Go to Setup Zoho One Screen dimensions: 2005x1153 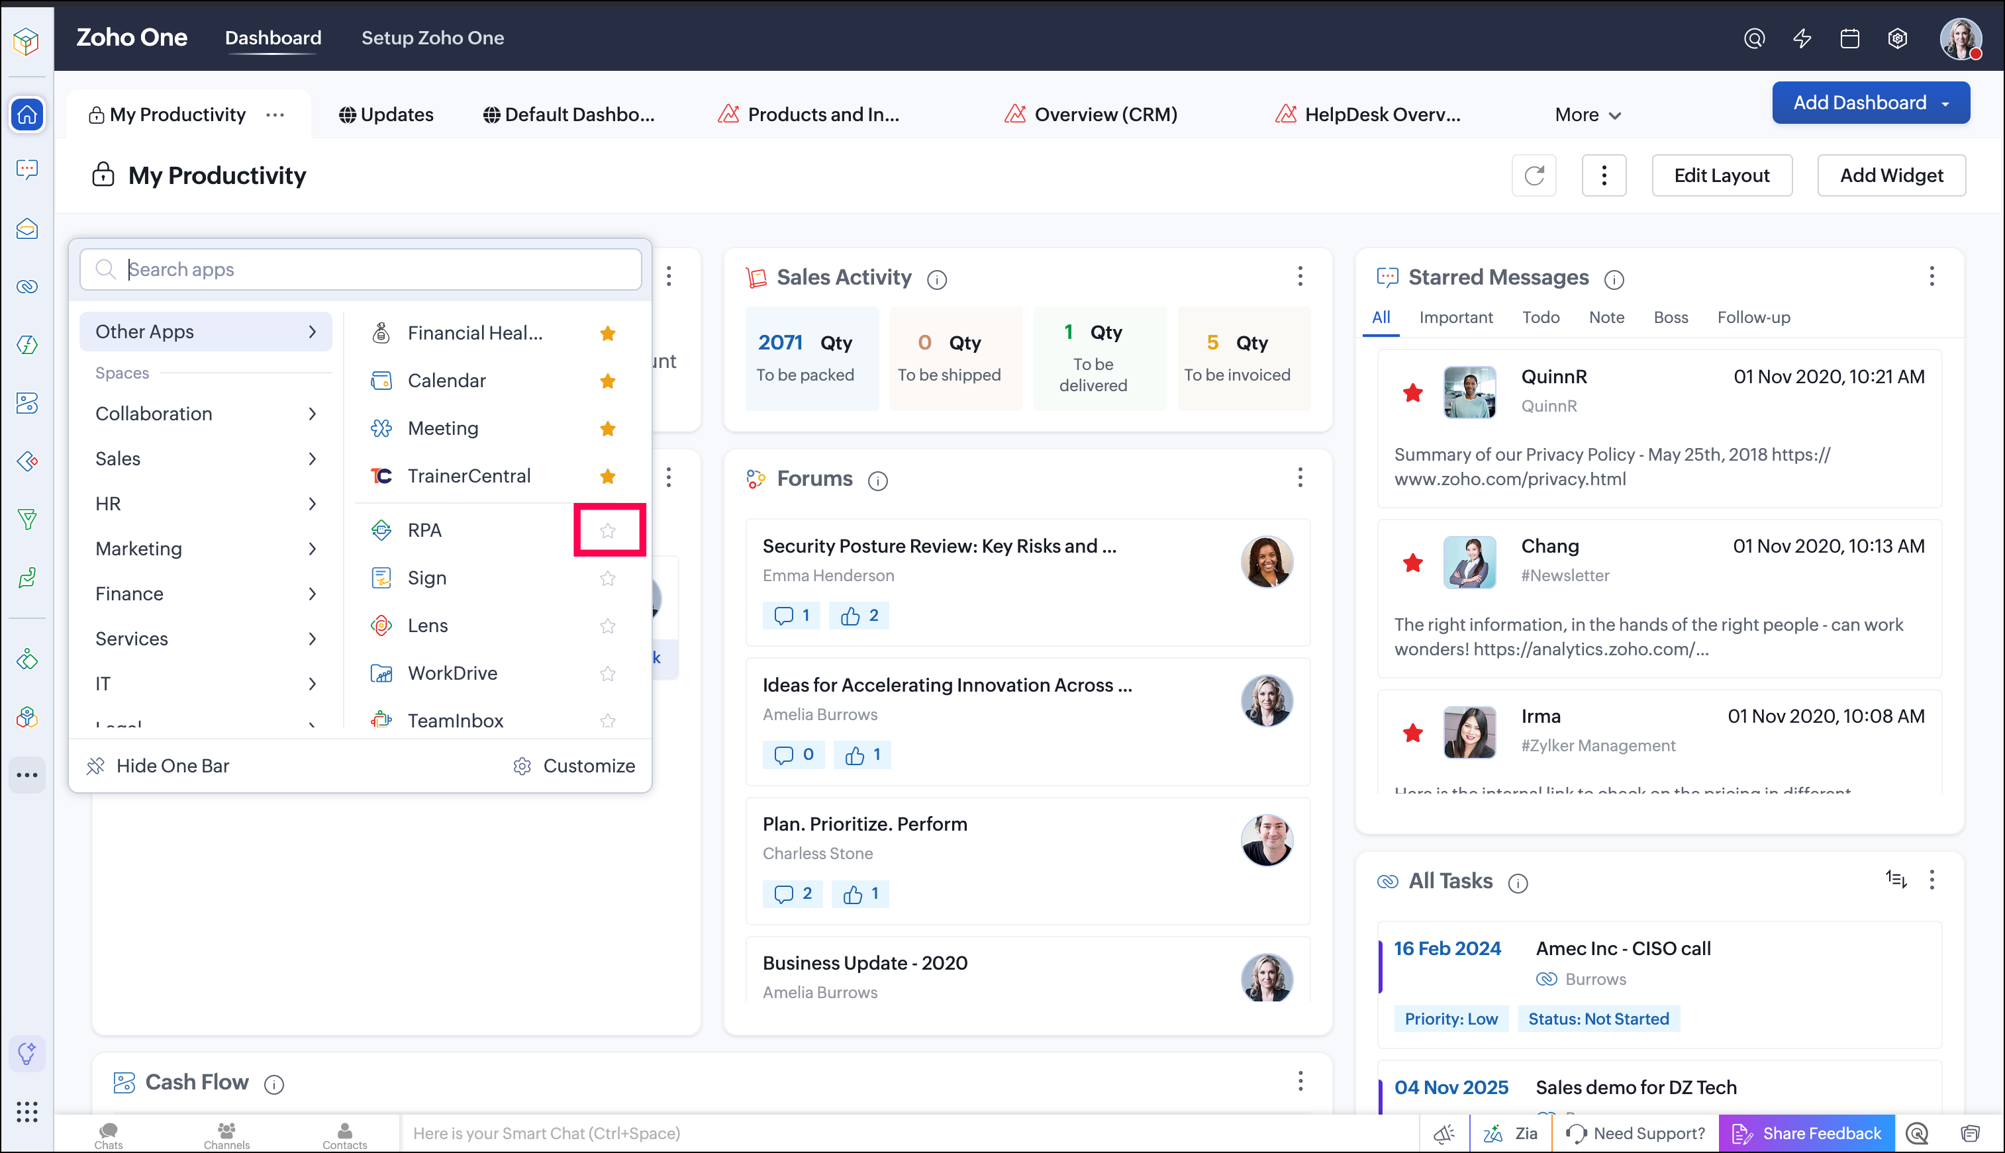click(x=432, y=38)
